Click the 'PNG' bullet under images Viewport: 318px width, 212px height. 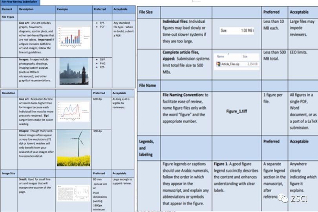tap(102, 64)
